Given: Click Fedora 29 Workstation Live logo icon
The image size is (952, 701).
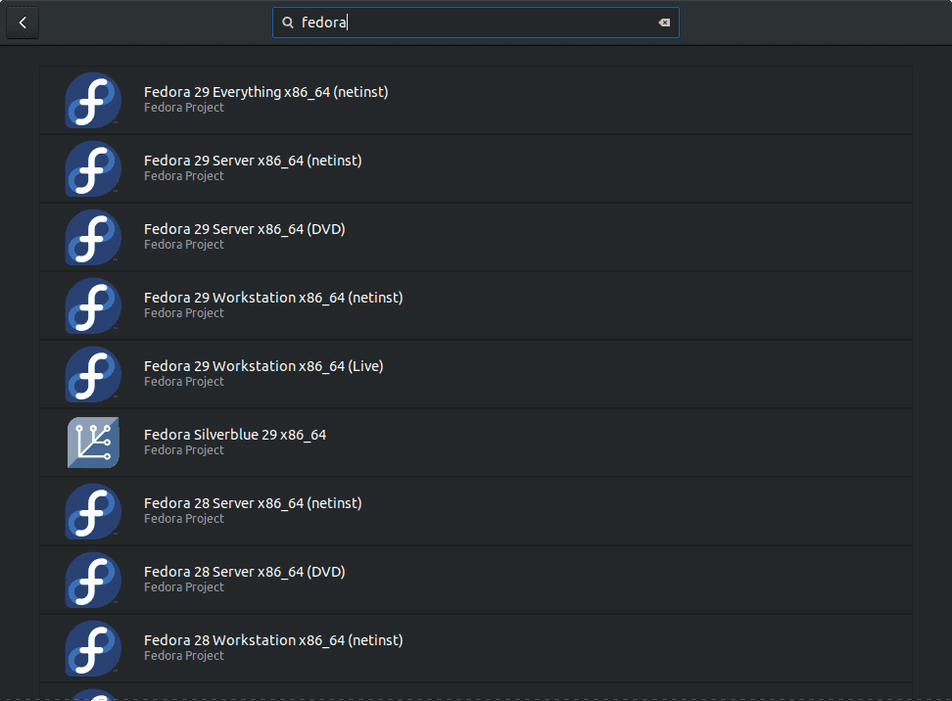Looking at the screenshot, I should tap(93, 374).
